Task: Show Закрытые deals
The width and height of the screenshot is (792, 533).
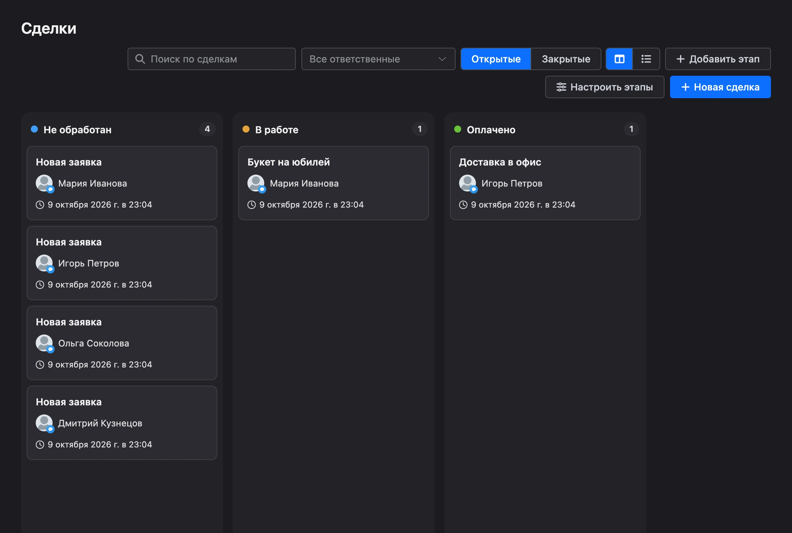Action: pyautogui.click(x=566, y=59)
